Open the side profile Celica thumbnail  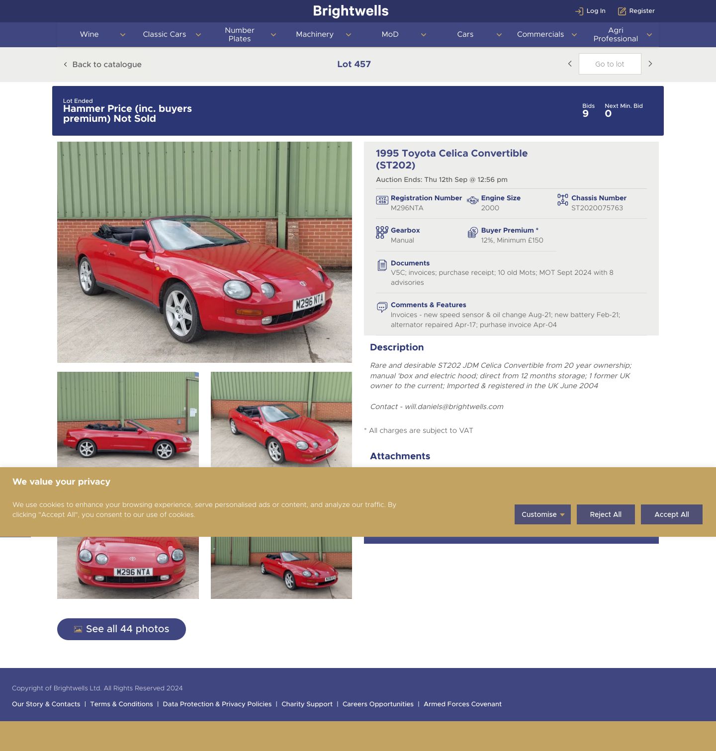click(128, 419)
